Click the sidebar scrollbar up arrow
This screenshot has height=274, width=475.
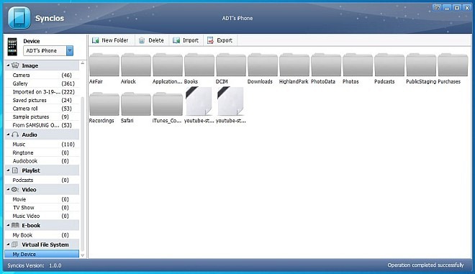pyautogui.click(x=82, y=63)
